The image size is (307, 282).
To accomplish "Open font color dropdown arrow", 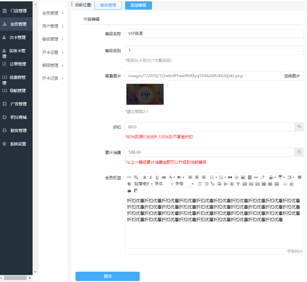I will pyautogui.click(x=174, y=177).
